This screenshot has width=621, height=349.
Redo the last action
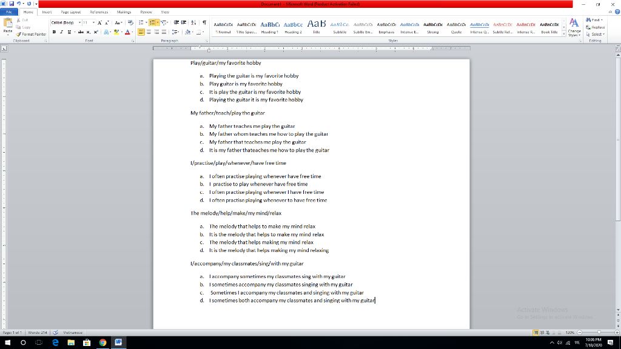tap(29, 4)
